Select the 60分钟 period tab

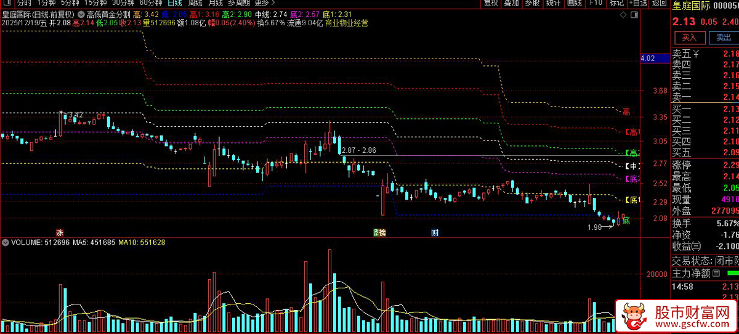pyautogui.click(x=151, y=3)
